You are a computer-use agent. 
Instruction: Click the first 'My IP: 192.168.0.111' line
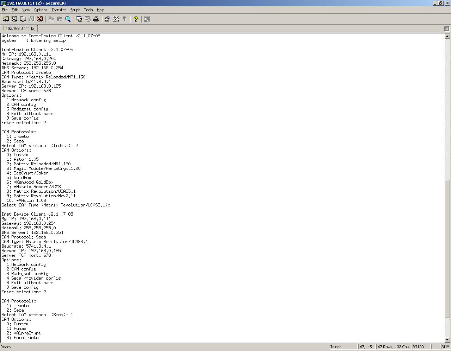[26, 54]
